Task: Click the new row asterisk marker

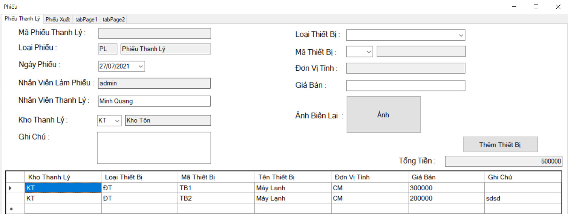Action: pyautogui.click(x=11, y=209)
